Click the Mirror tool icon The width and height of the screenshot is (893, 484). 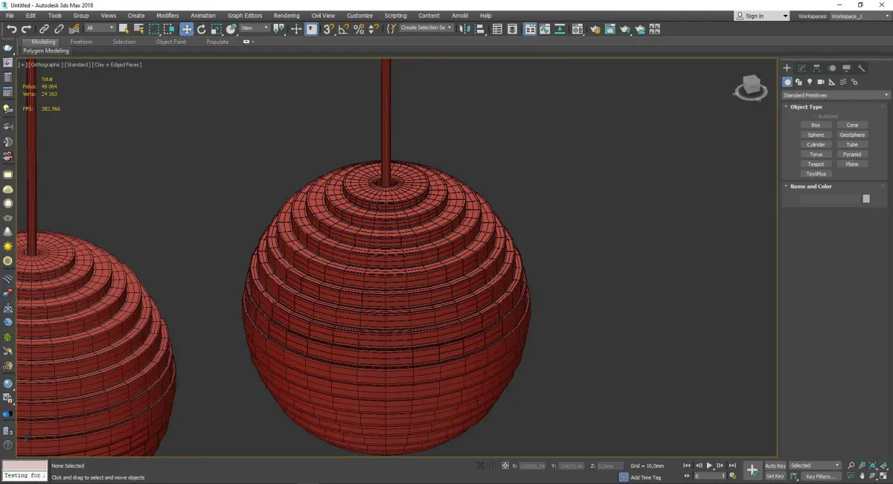tap(464, 29)
